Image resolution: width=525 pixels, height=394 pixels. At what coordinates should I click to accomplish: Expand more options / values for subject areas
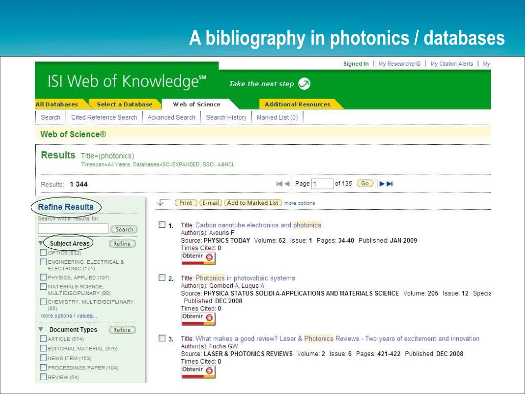pos(69,316)
